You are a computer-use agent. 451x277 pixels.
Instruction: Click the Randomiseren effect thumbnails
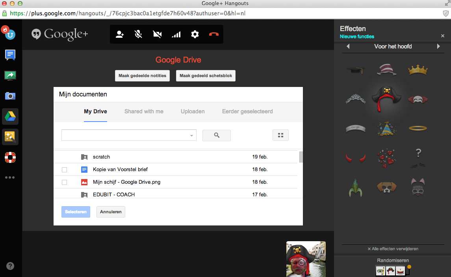pyautogui.click(x=390, y=271)
